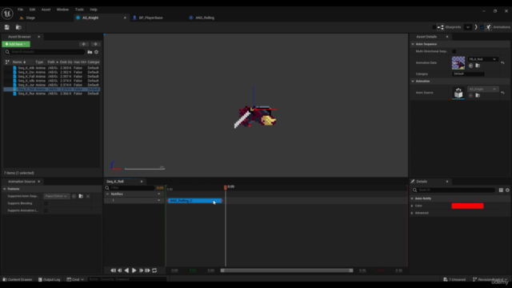Enable Supports Blending checkbox
The height and width of the screenshot is (288, 512).
click(46, 203)
